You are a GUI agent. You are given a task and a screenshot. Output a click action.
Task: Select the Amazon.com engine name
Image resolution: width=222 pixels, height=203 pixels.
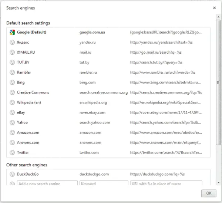click(28, 132)
